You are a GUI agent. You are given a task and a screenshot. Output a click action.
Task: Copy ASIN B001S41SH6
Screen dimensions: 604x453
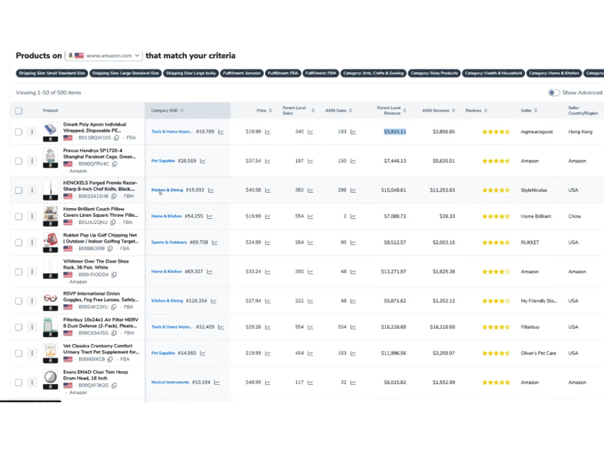tap(114, 196)
